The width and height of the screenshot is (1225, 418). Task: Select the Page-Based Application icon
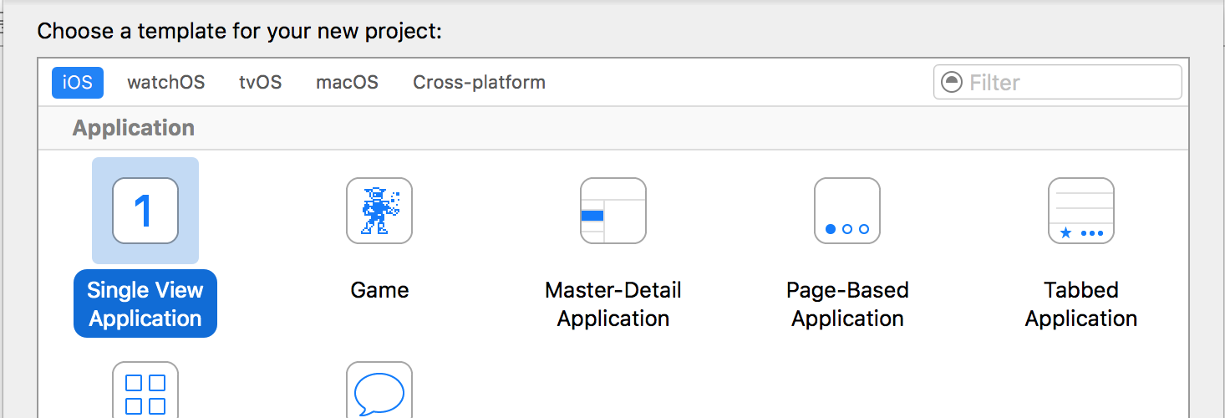pos(847,211)
